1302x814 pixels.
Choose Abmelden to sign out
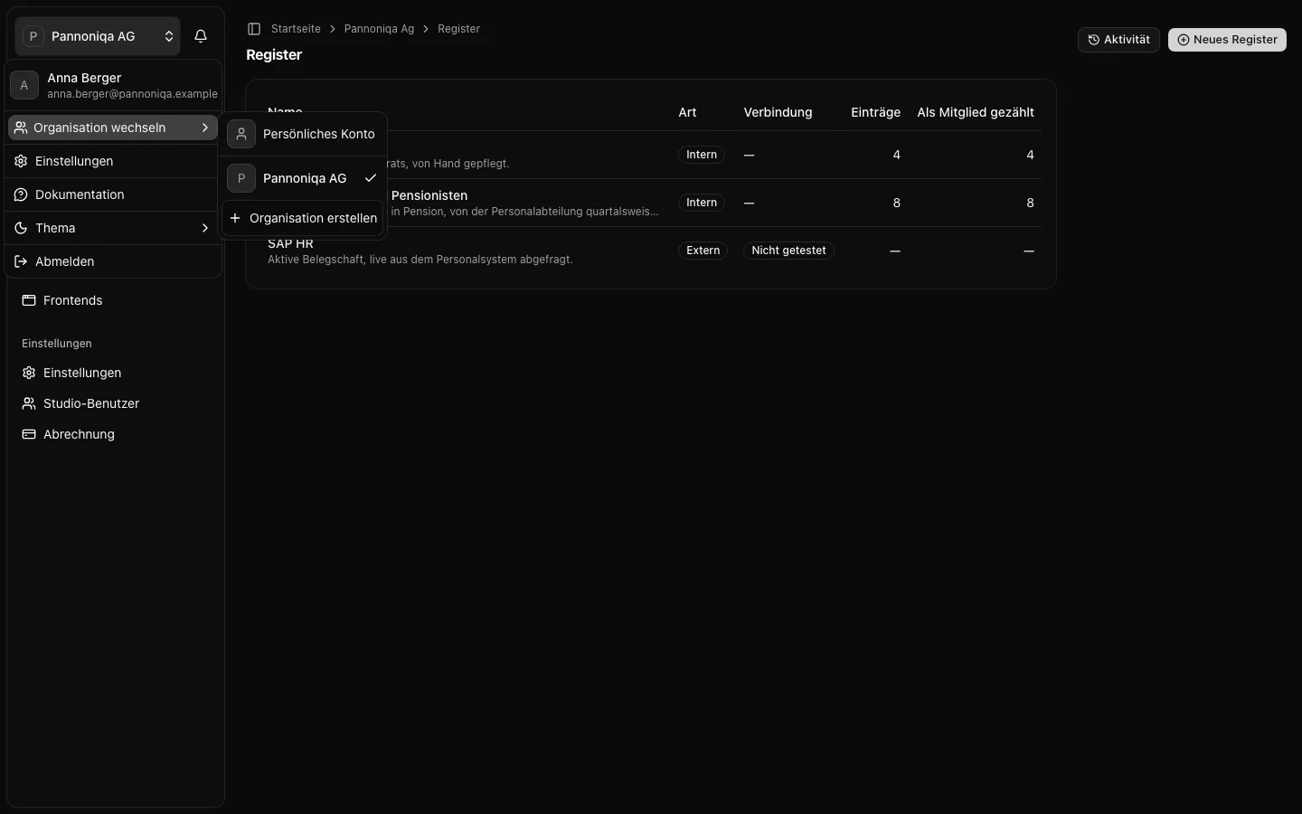pyautogui.click(x=113, y=261)
